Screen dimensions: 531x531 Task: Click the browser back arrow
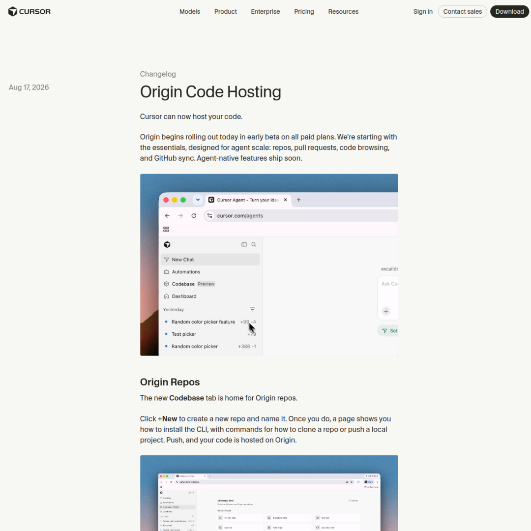167,216
